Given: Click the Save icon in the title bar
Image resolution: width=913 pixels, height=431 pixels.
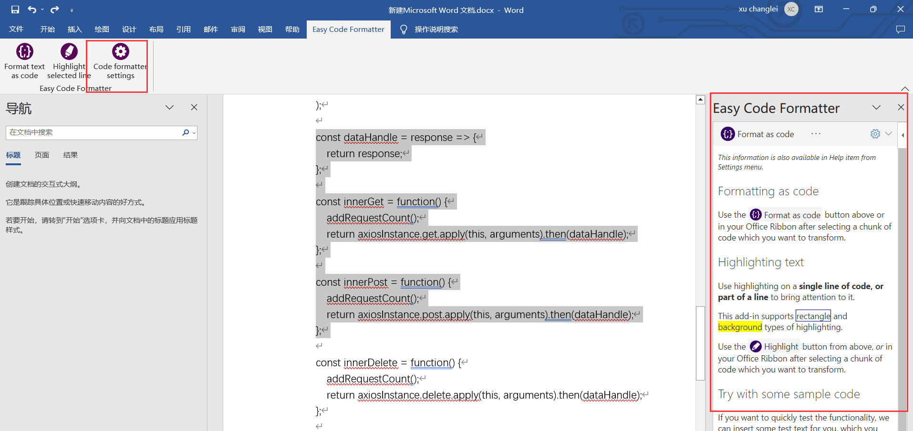Looking at the screenshot, I should pos(15,10).
